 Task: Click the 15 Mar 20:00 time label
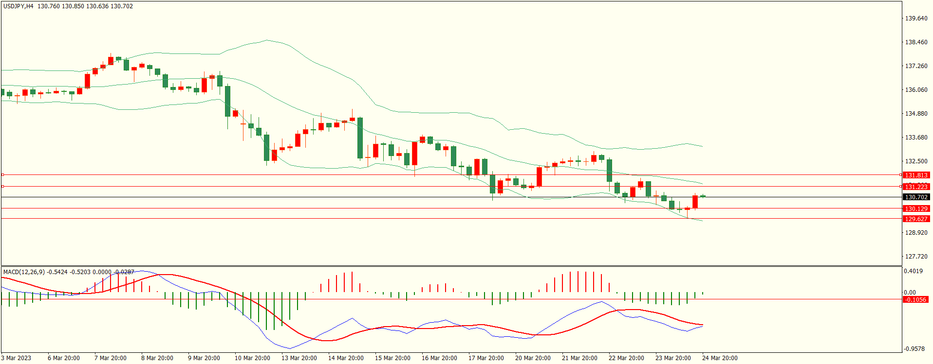click(392, 358)
